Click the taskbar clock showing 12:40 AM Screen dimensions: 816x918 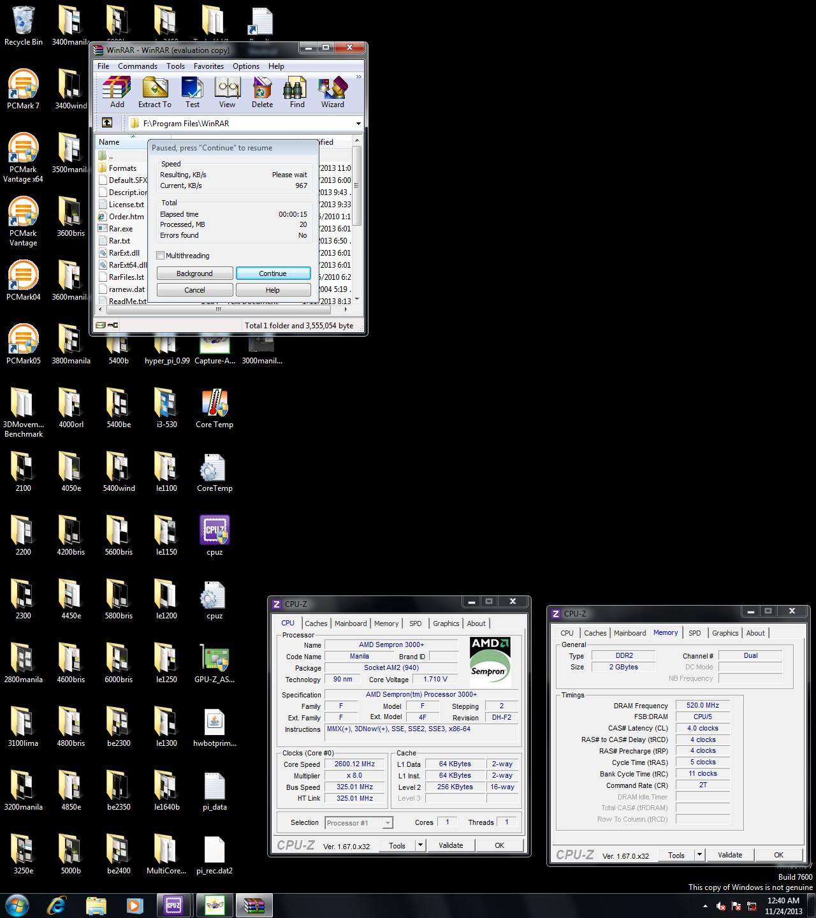tap(783, 906)
